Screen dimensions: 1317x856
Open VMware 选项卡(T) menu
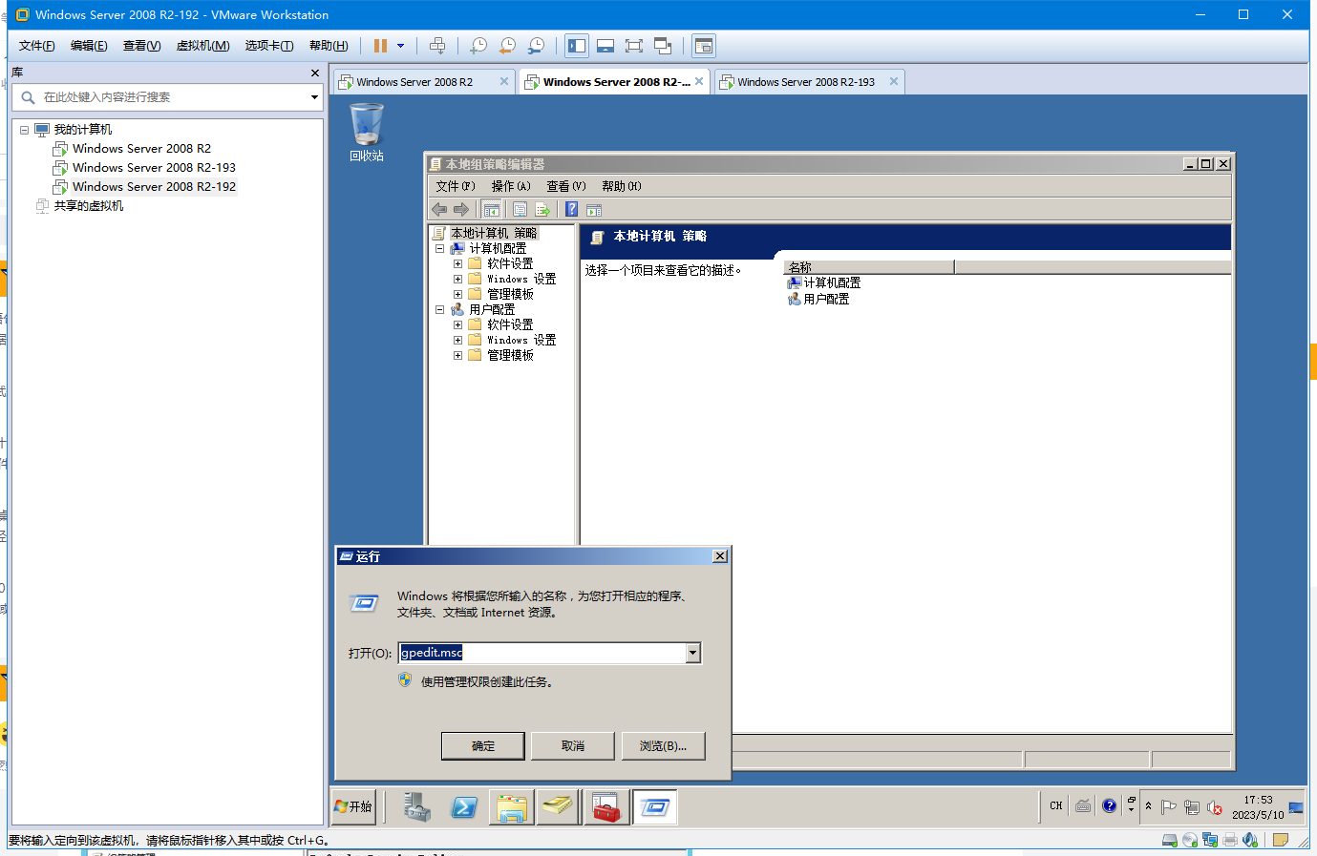coord(268,46)
